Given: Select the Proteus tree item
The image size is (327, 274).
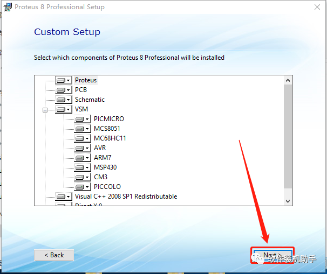Looking at the screenshot, I should (86, 80).
